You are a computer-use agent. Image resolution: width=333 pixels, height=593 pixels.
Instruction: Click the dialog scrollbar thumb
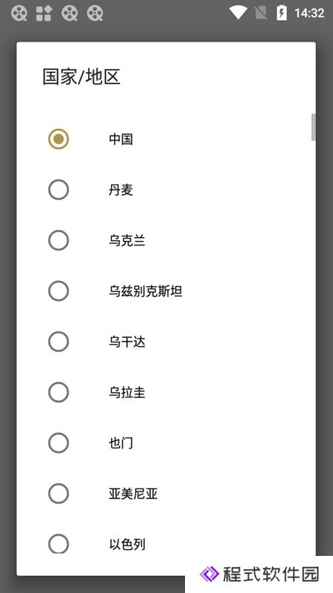tap(313, 127)
